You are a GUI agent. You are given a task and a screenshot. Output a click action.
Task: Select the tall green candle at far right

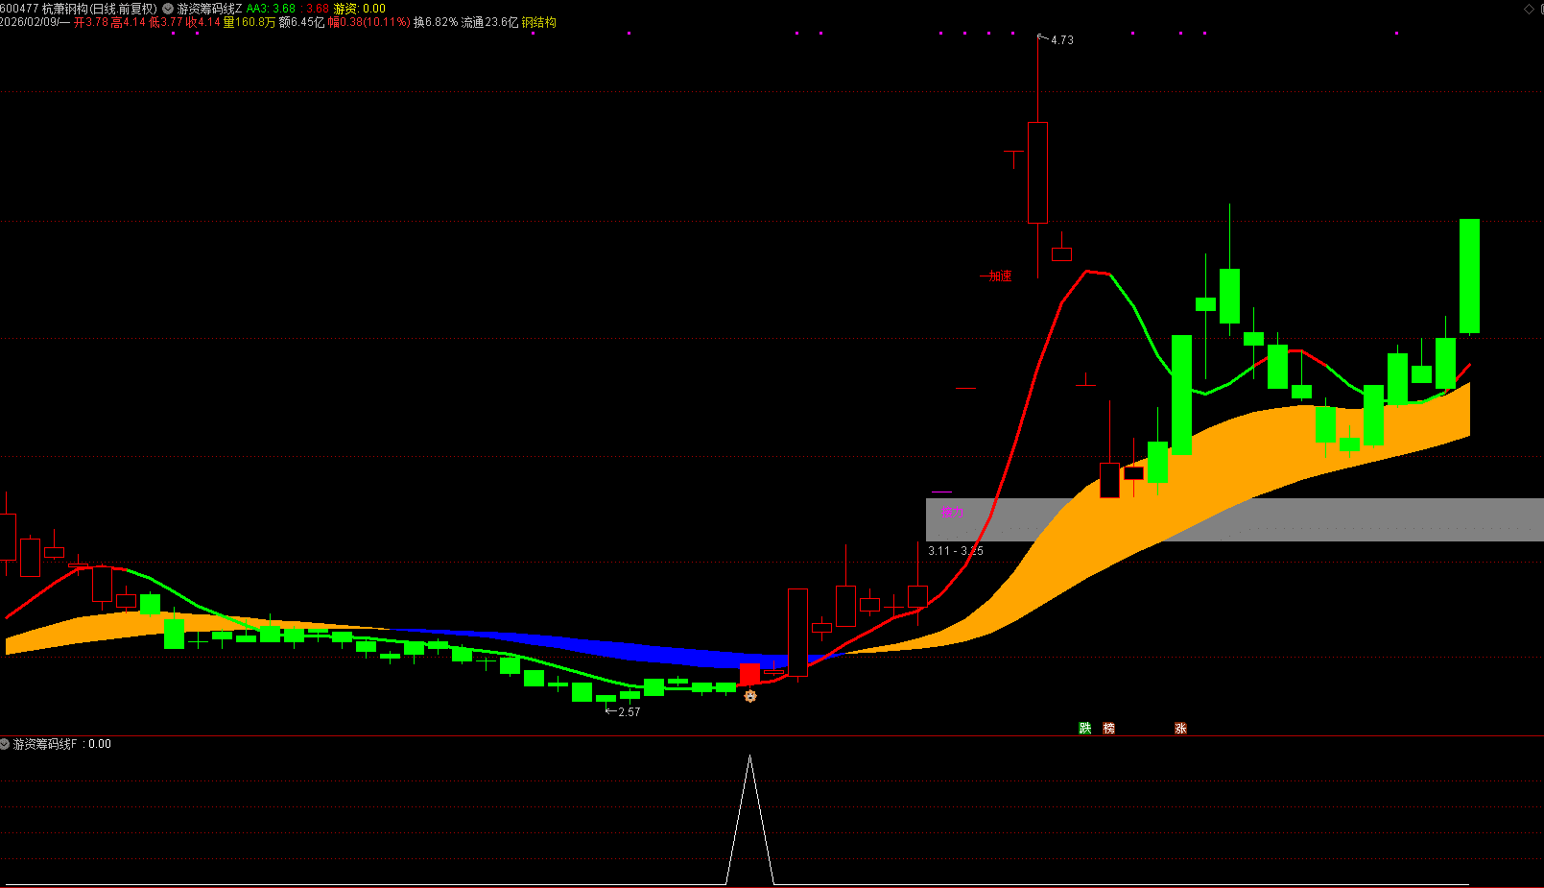[1469, 276]
